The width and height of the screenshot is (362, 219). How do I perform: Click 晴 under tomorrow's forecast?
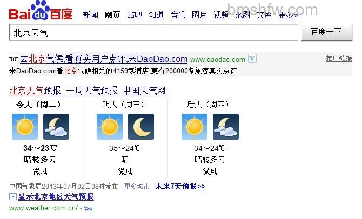[125, 160]
